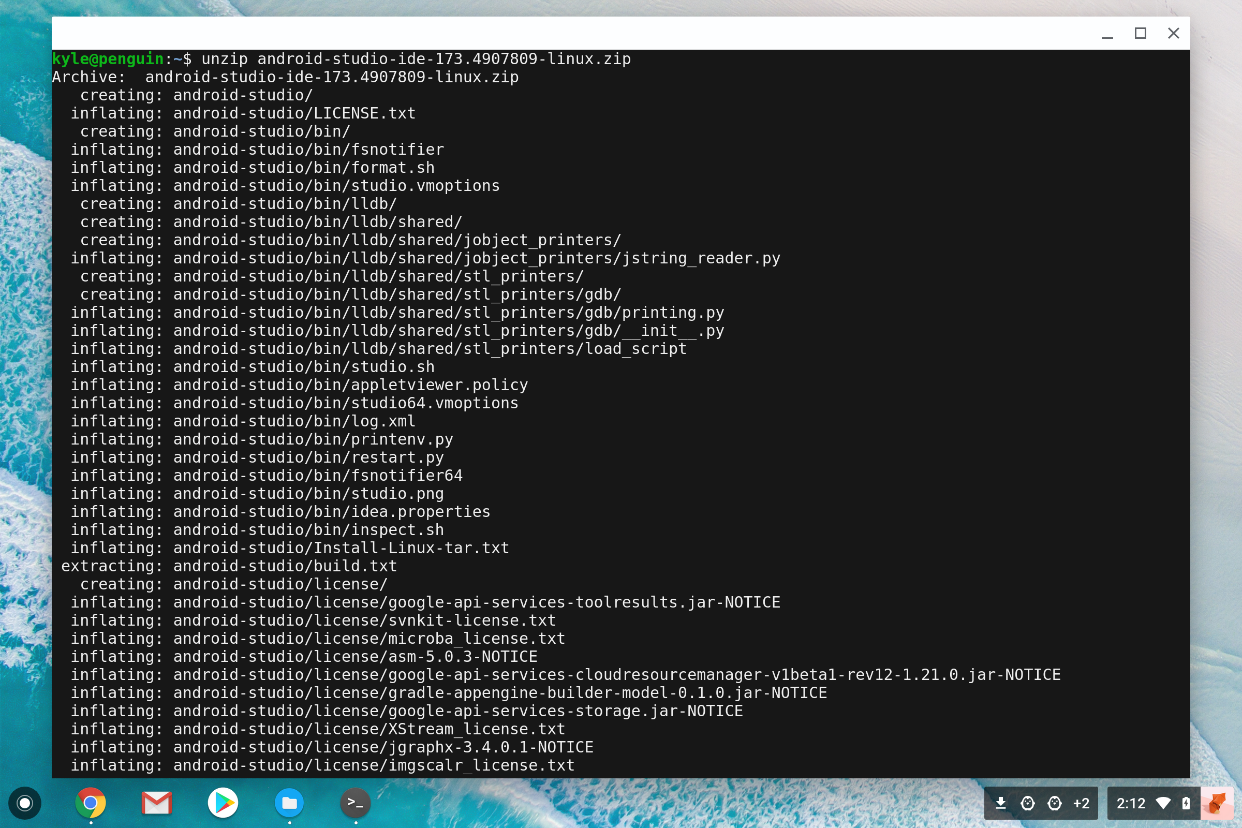Viewport: 1242px width, 828px height.
Task: Click the svnkit-license.txt line
Action: point(314,620)
